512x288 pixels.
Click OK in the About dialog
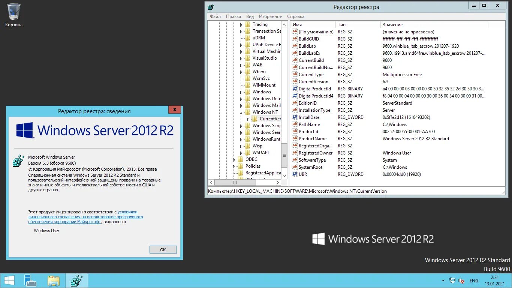coord(163,249)
